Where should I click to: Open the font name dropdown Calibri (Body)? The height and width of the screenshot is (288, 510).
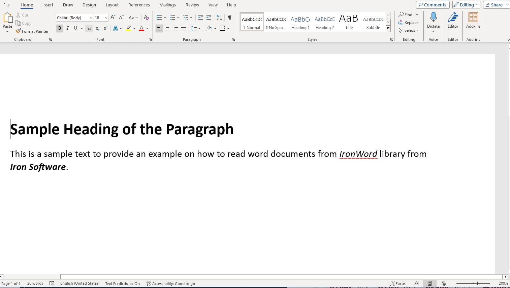point(91,18)
